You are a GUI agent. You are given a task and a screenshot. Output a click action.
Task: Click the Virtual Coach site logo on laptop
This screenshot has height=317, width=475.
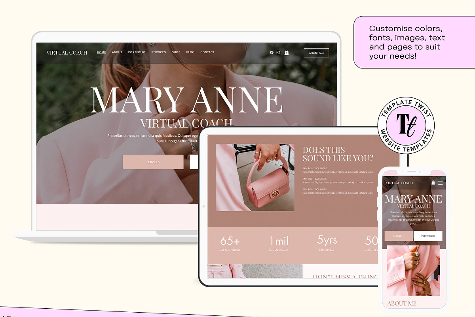(x=66, y=53)
